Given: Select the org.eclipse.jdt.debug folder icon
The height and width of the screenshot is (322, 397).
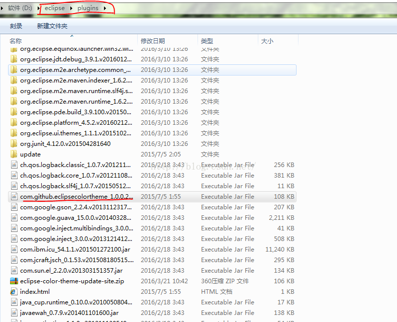Looking at the screenshot, I should [x=14, y=59].
